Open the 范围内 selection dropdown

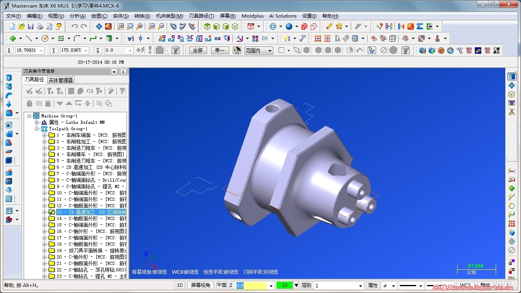click(270, 51)
